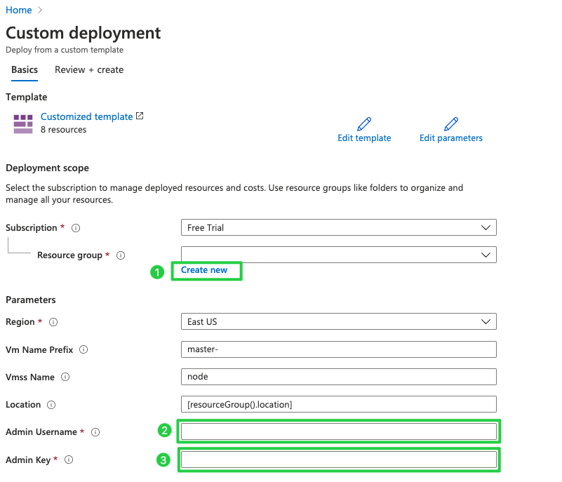Click the info icon beside Vm Name Prefix
This screenshot has height=482, width=562.
point(83,349)
